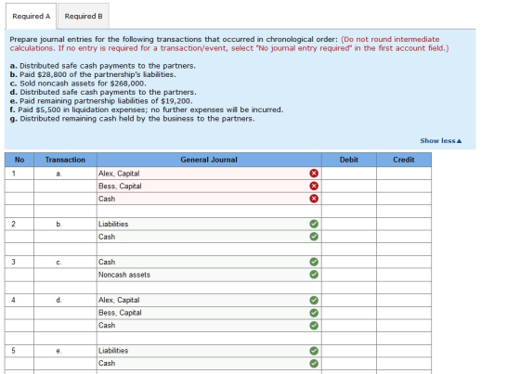The width and height of the screenshot is (520, 374).
Task: Open account field showing Bess, Capital in transaction d
Action: coord(209,313)
